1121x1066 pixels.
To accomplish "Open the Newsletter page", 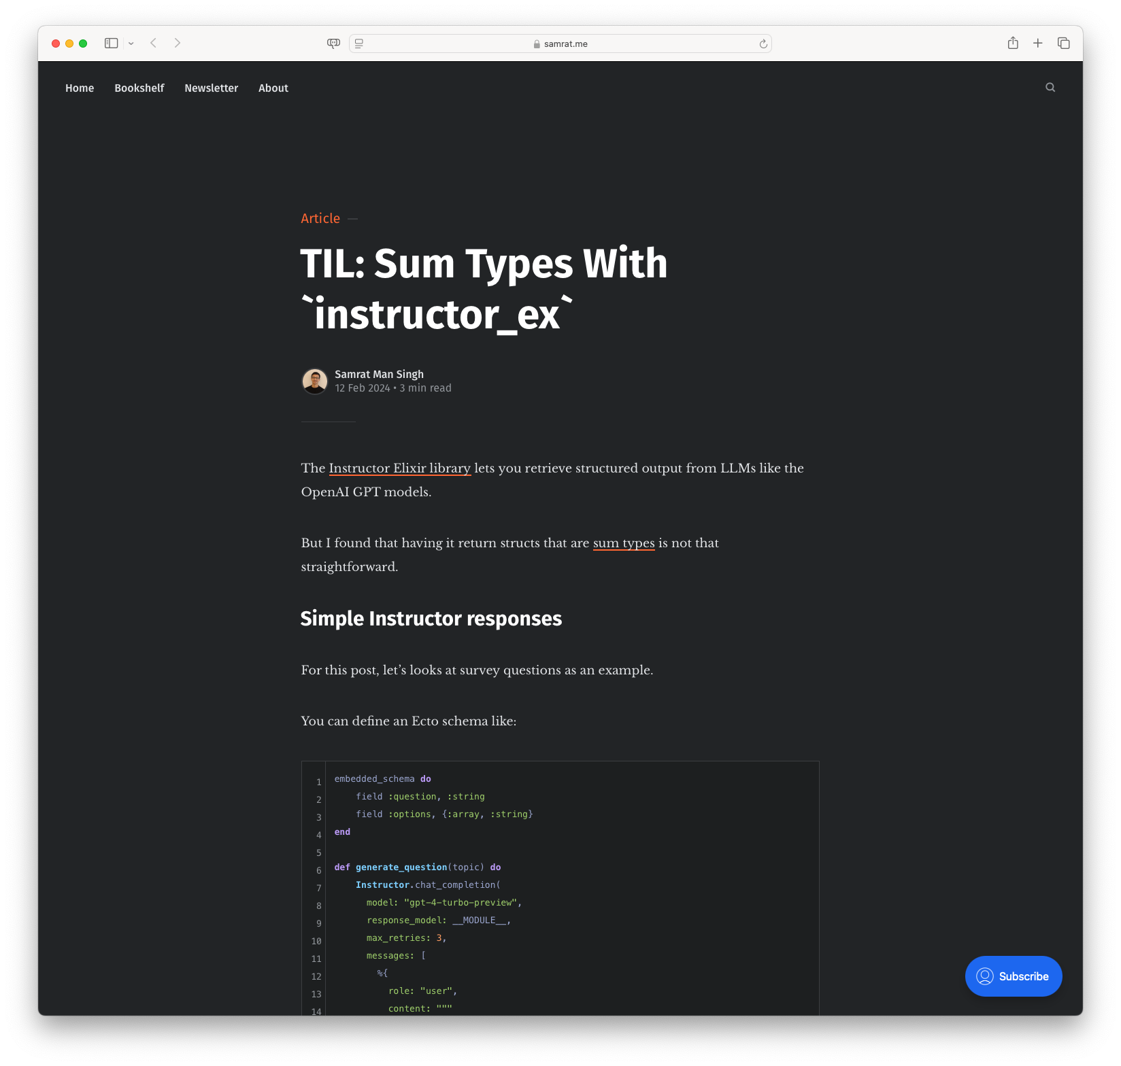I will [x=211, y=88].
